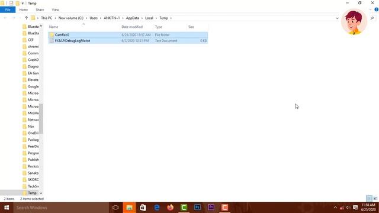Click the navigation pane scrollbar thumb
Screen dimensions: 379x213
[41, 118]
